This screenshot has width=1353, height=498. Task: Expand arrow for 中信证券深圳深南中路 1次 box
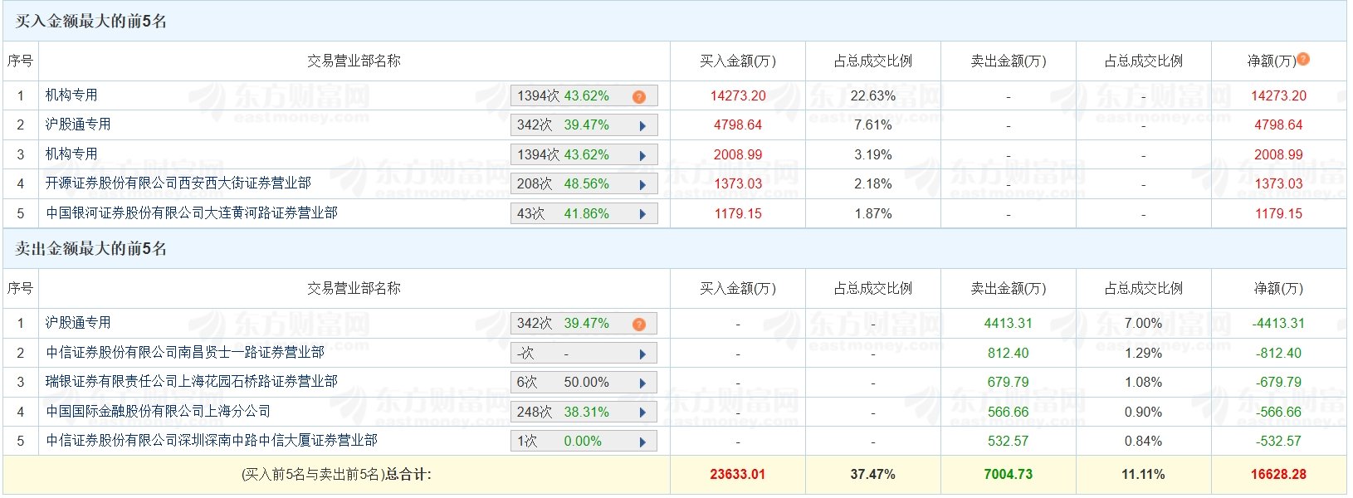(642, 442)
